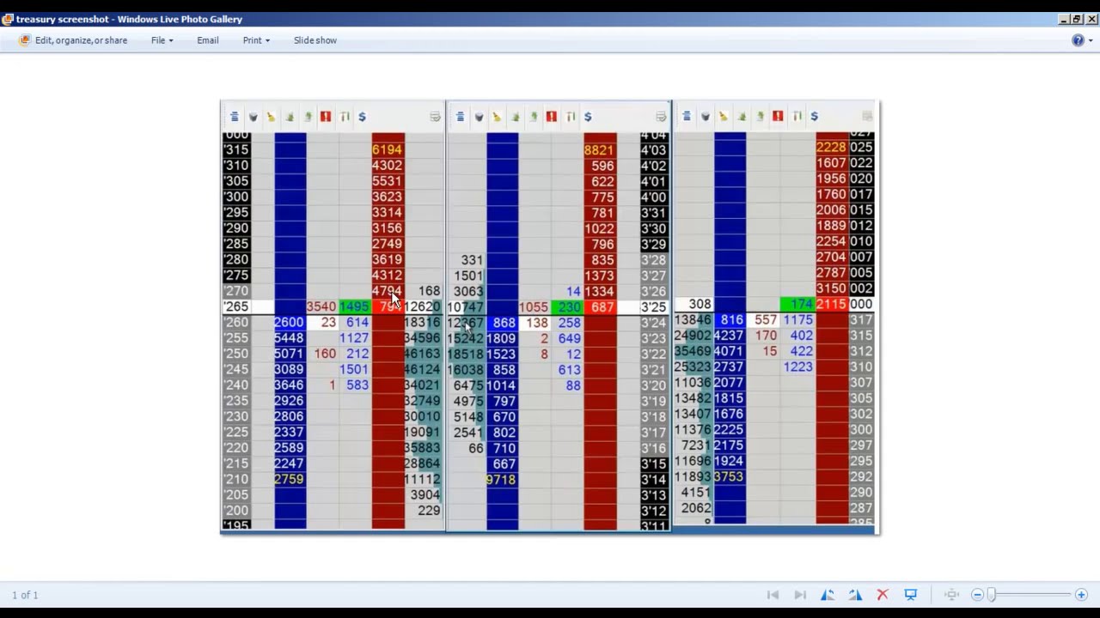The width and height of the screenshot is (1100, 618).
Task: Click the 4'03 price cell
Action: [x=653, y=150]
